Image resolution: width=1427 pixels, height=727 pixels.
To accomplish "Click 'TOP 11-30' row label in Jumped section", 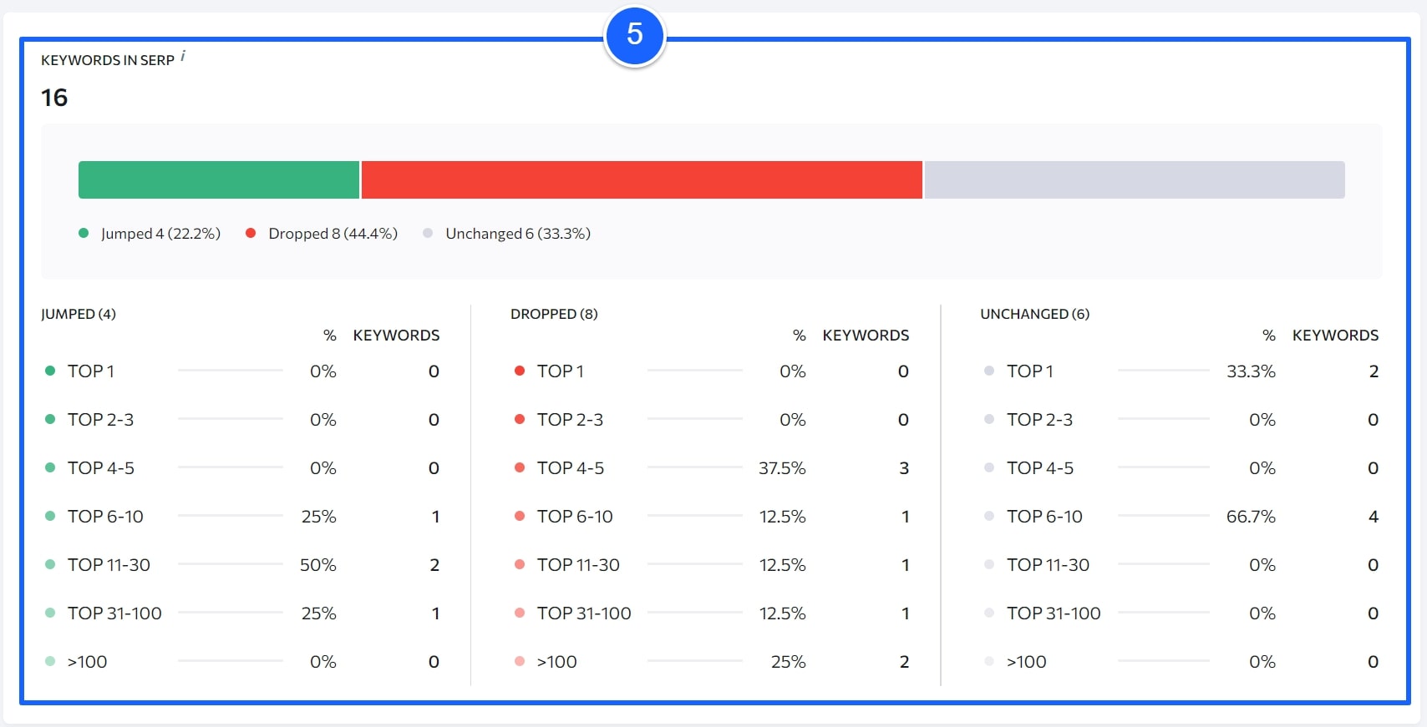I will 109,565.
